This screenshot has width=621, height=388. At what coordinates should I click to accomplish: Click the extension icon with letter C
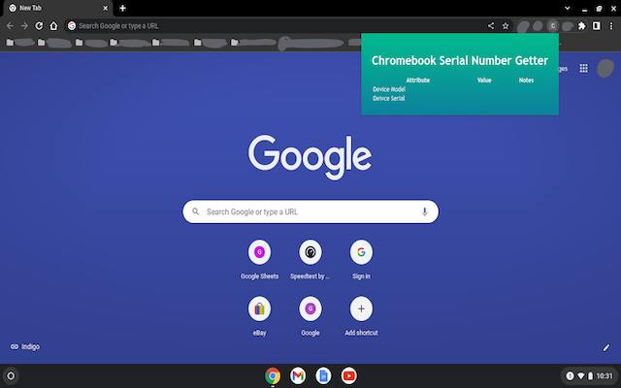coord(552,26)
